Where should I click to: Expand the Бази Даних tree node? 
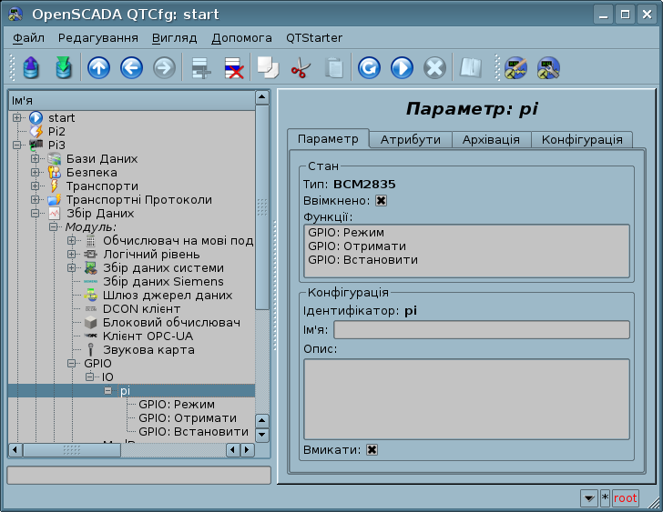tap(36, 159)
